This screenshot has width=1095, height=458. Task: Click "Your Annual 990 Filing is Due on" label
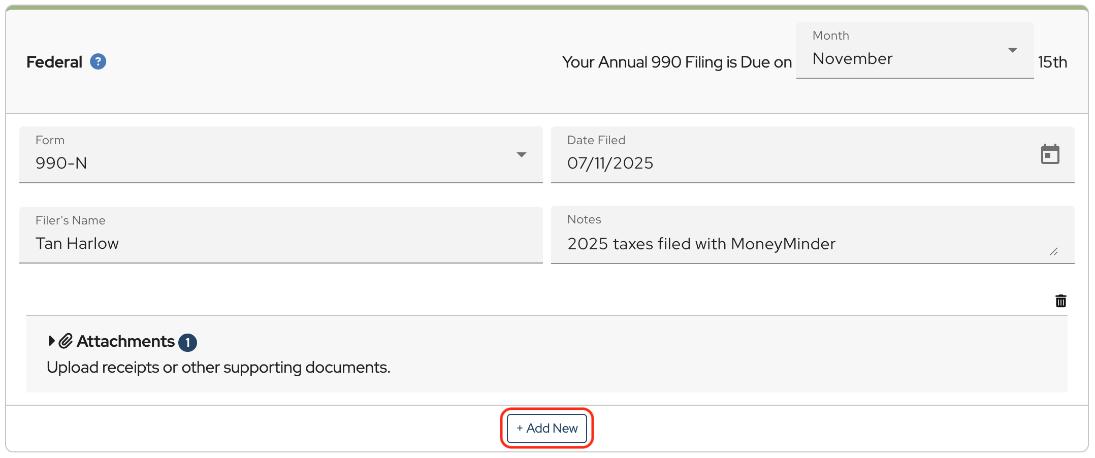[677, 62]
